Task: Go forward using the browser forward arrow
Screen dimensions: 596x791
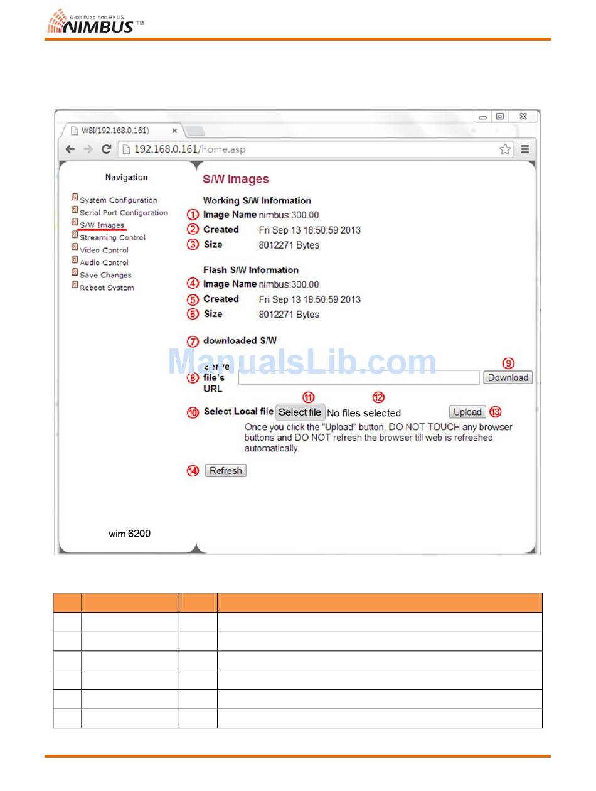Action: click(x=88, y=149)
